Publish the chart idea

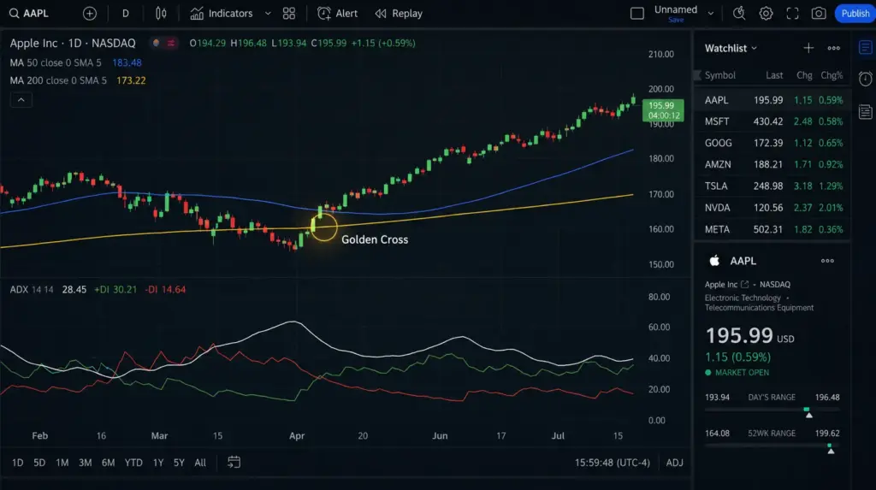855,14
